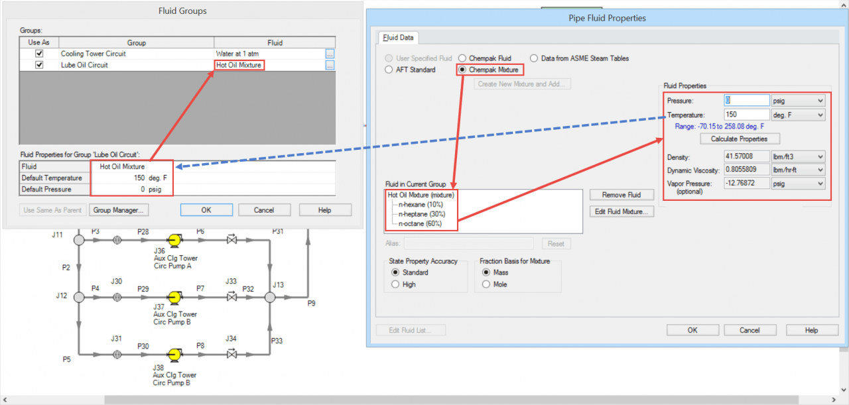Click the Fluid column header
This screenshot has width=849, height=405.
(275, 42)
